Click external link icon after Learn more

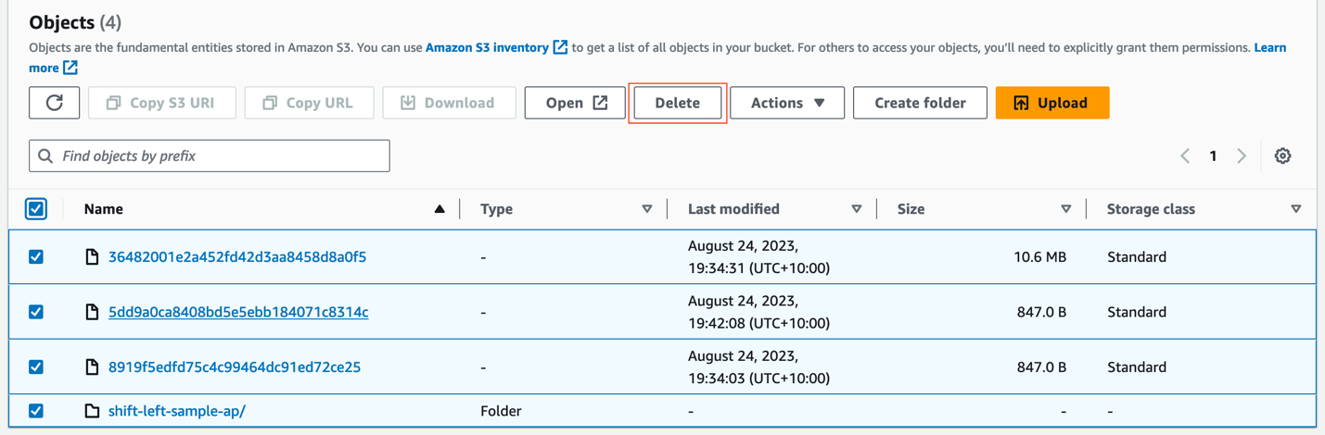pos(70,68)
